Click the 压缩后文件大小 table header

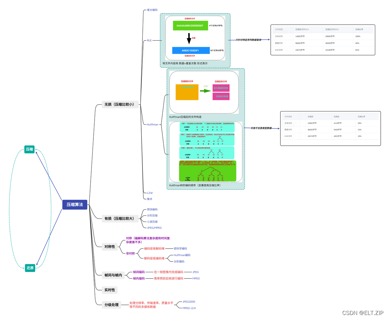pos(332,29)
